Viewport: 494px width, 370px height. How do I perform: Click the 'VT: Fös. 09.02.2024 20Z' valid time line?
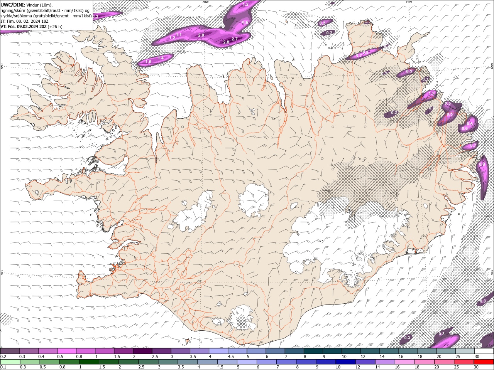[24, 27]
